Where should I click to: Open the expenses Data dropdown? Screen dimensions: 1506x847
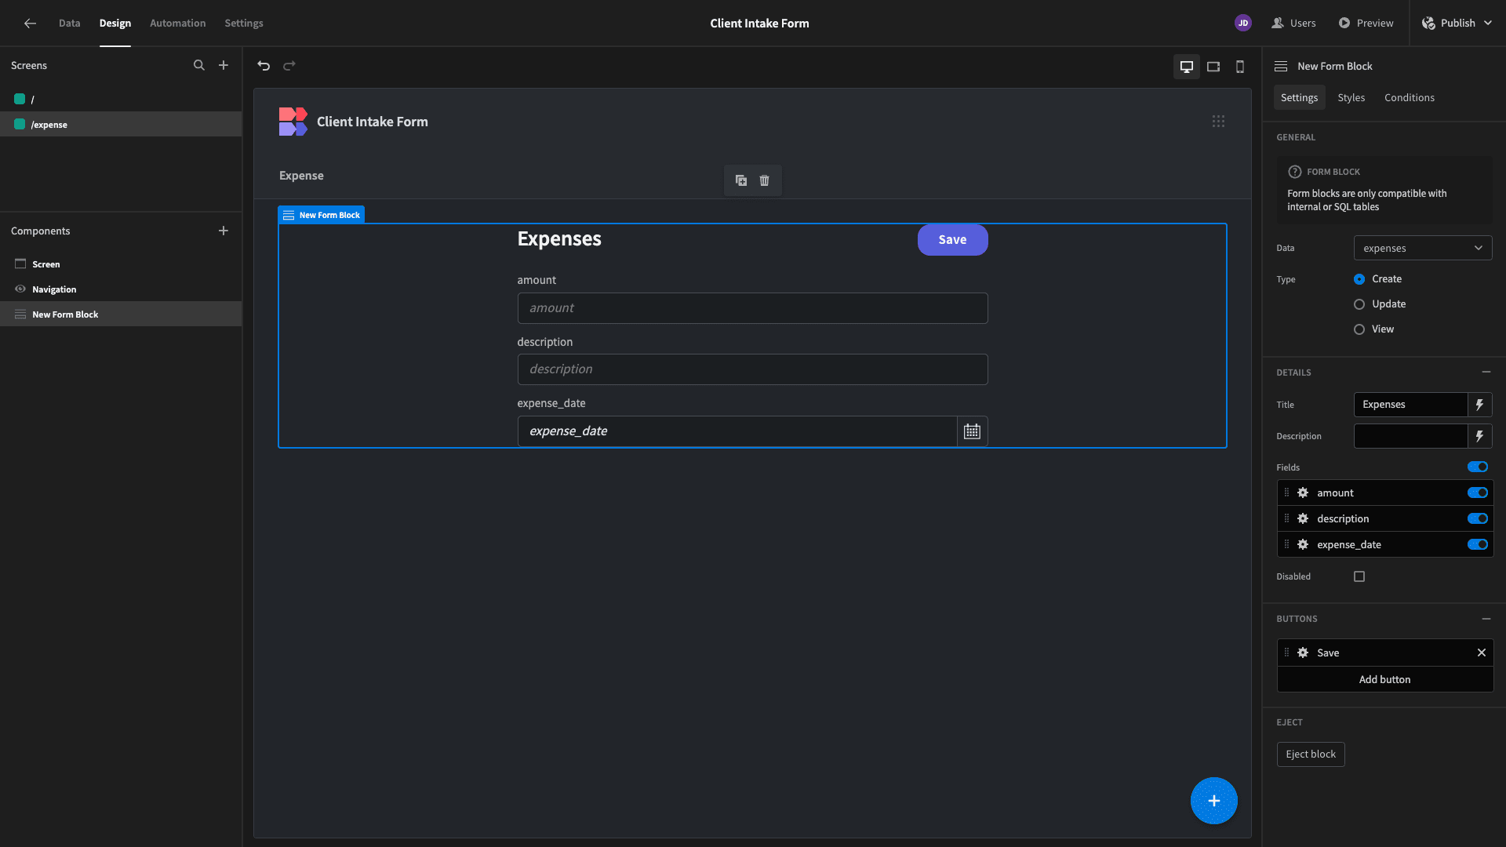click(x=1423, y=248)
